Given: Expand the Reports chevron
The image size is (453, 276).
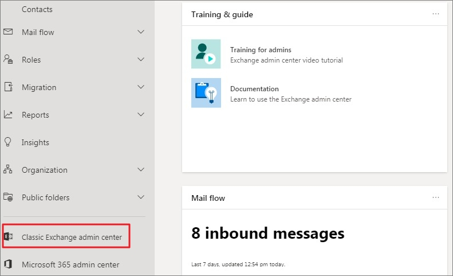Looking at the screenshot, I should click(x=141, y=114).
